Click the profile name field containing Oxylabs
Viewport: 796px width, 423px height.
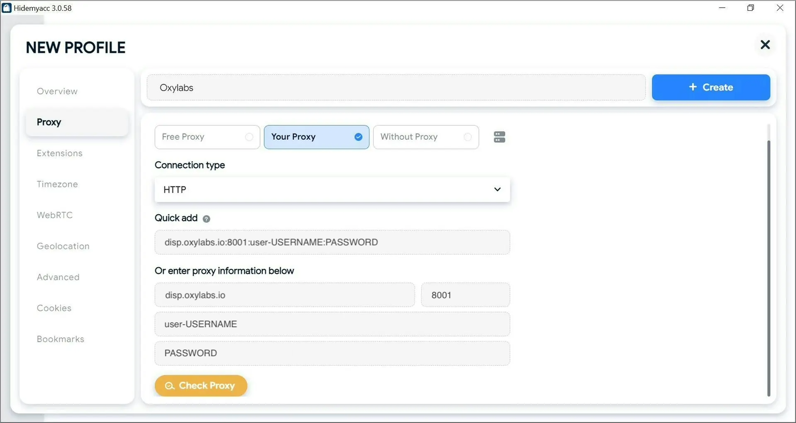coord(395,88)
